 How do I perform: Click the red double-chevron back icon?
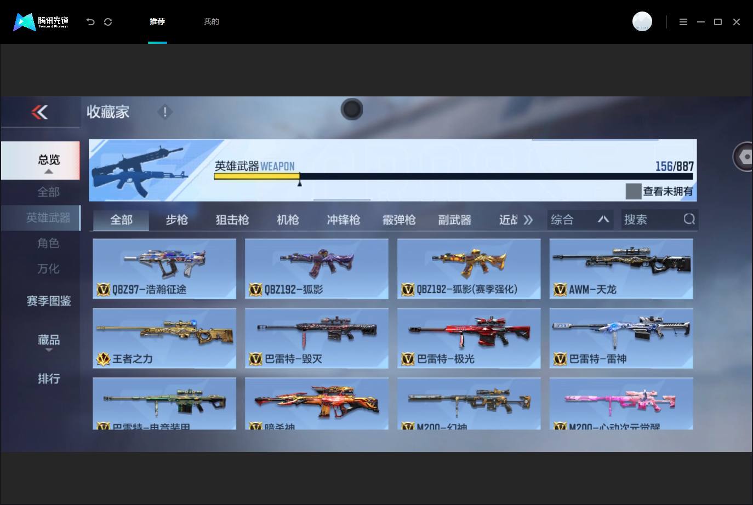coord(39,112)
